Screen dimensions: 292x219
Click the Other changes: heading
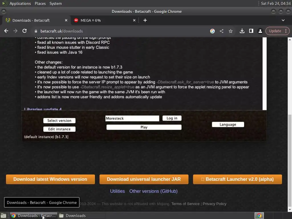point(48,62)
